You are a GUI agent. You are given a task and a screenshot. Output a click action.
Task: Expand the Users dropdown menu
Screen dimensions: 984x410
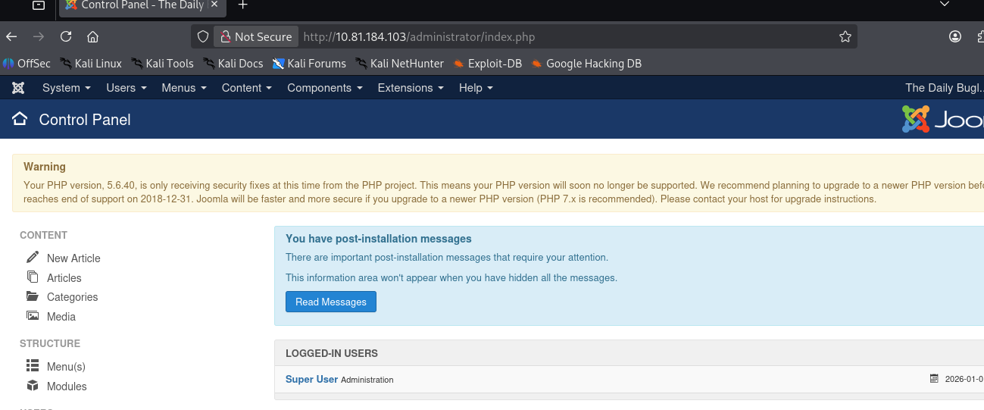click(x=127, y=88)
